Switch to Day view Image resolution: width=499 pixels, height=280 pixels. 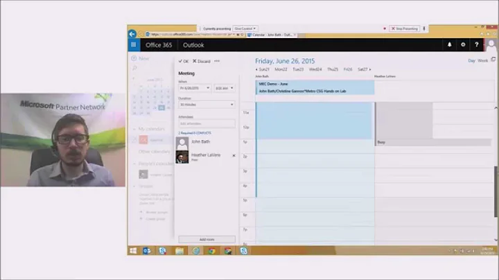pos(472,61)
